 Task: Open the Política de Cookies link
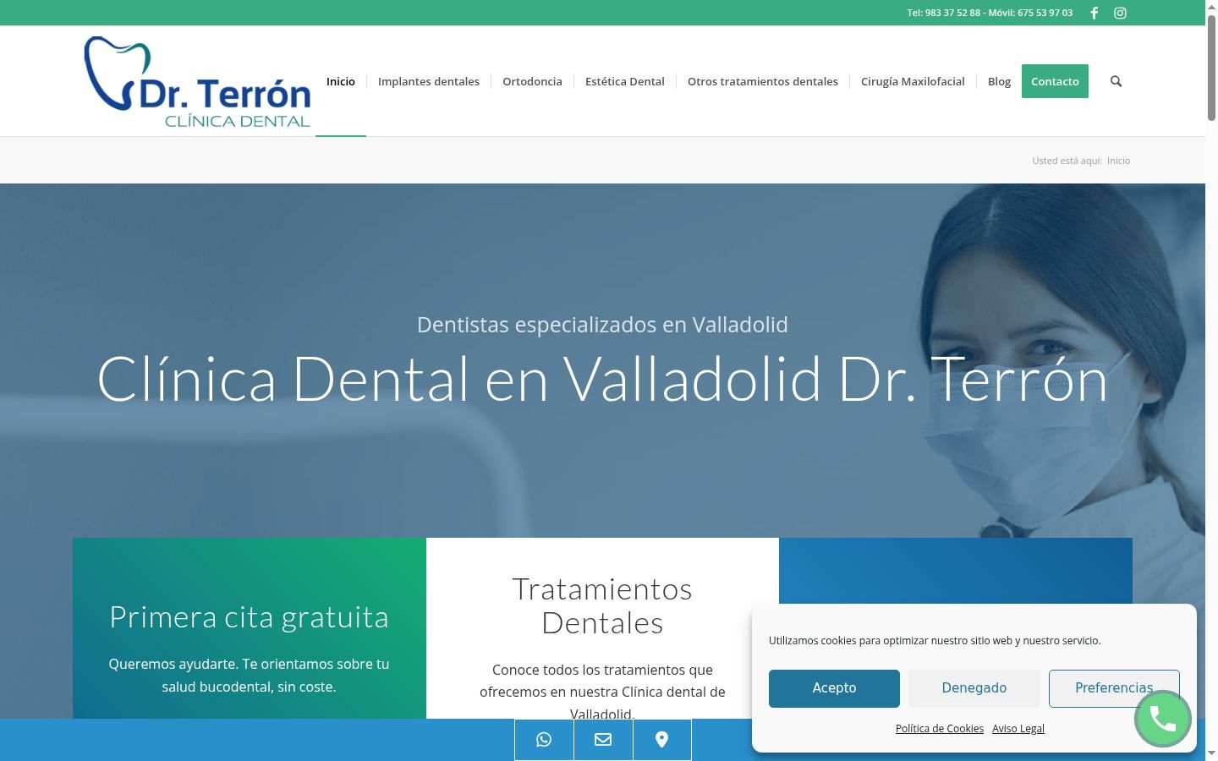click(x=940, y=729)
